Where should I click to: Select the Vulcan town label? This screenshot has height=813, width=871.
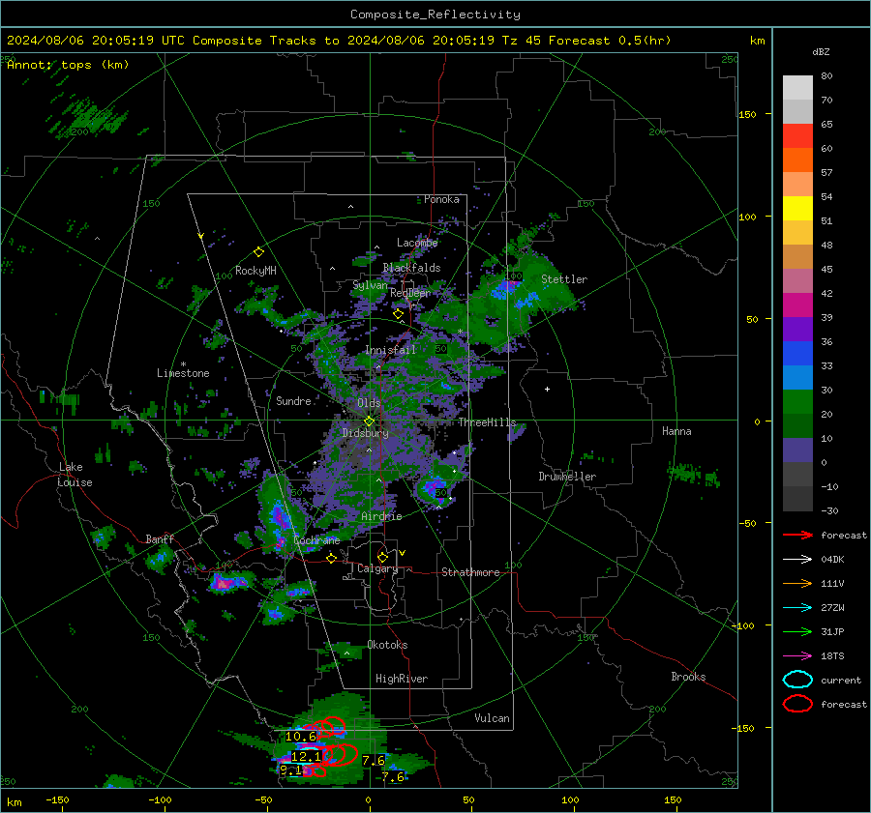pos(493,718)
